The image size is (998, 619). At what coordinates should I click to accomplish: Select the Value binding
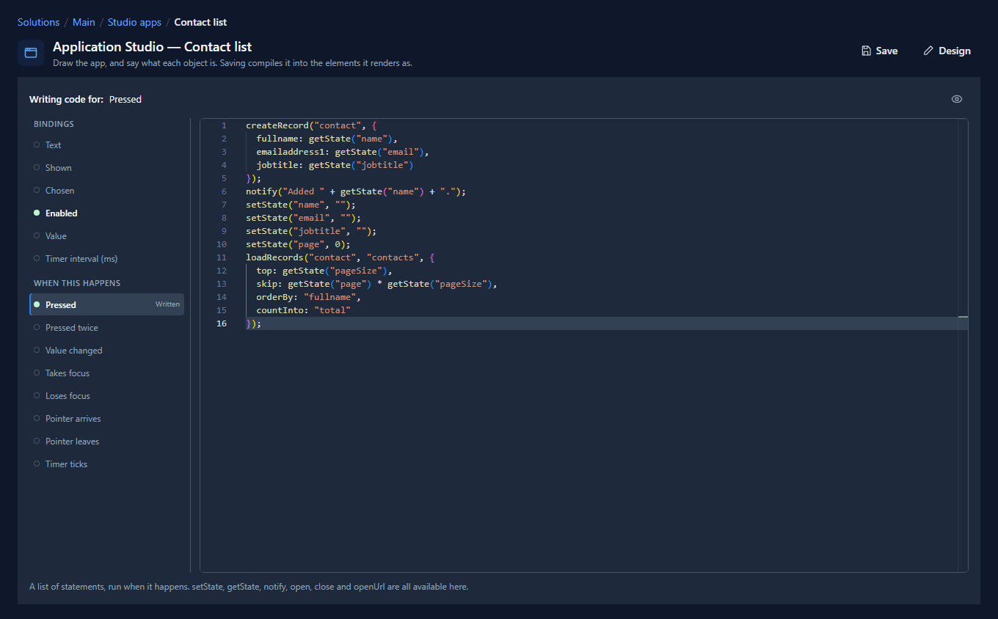[x=106, y=236]
